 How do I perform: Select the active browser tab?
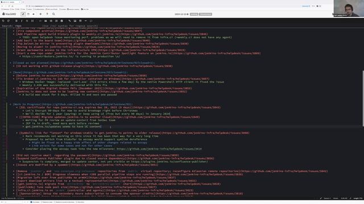(x=10, y=2)
